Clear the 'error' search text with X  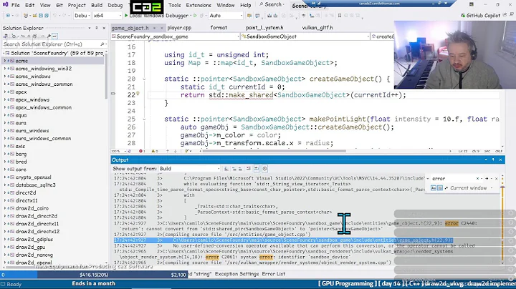tap(477, 179)
